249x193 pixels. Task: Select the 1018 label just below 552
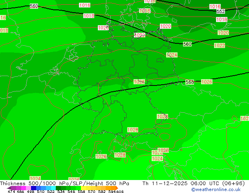222,20
